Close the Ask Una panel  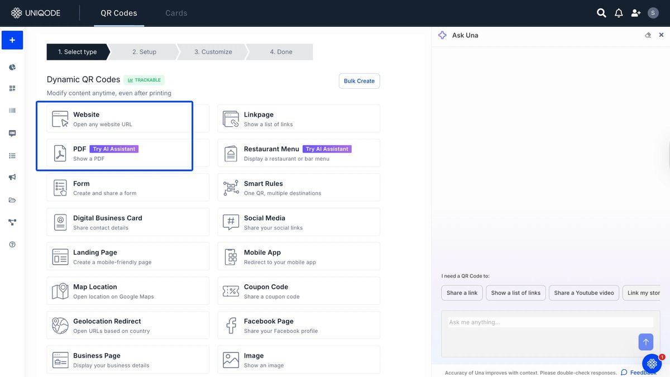(661, 35)
